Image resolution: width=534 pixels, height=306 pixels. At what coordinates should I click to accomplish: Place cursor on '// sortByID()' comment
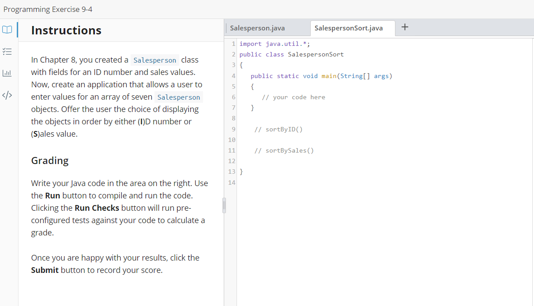(278, 129)
